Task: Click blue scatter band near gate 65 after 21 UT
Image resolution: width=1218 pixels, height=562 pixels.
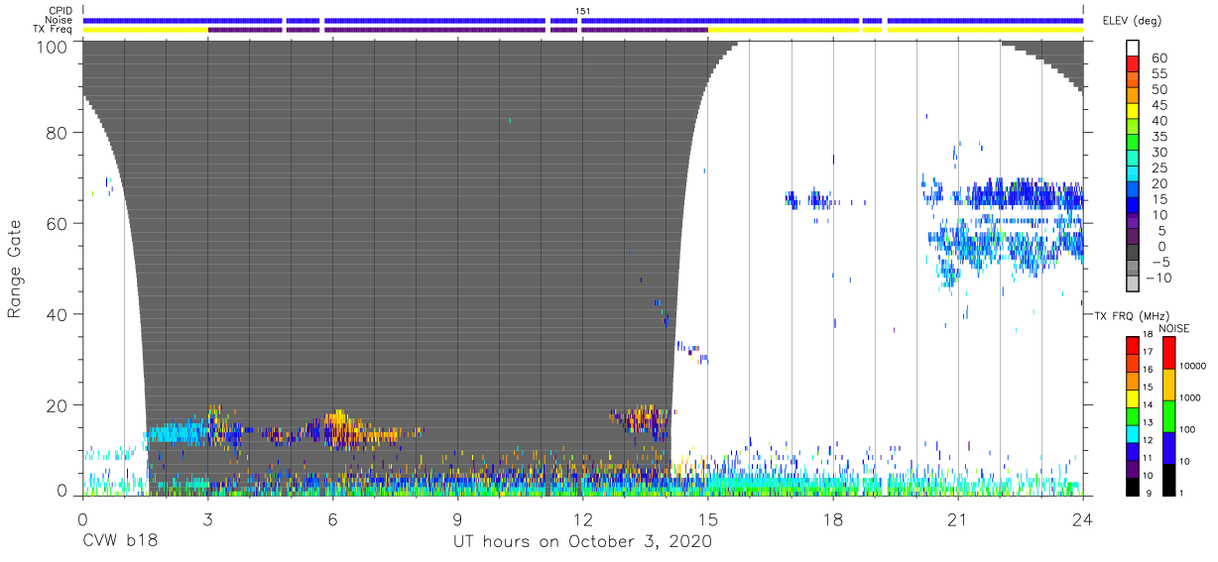Action: pyautogui.click(x=1025, y=194)
